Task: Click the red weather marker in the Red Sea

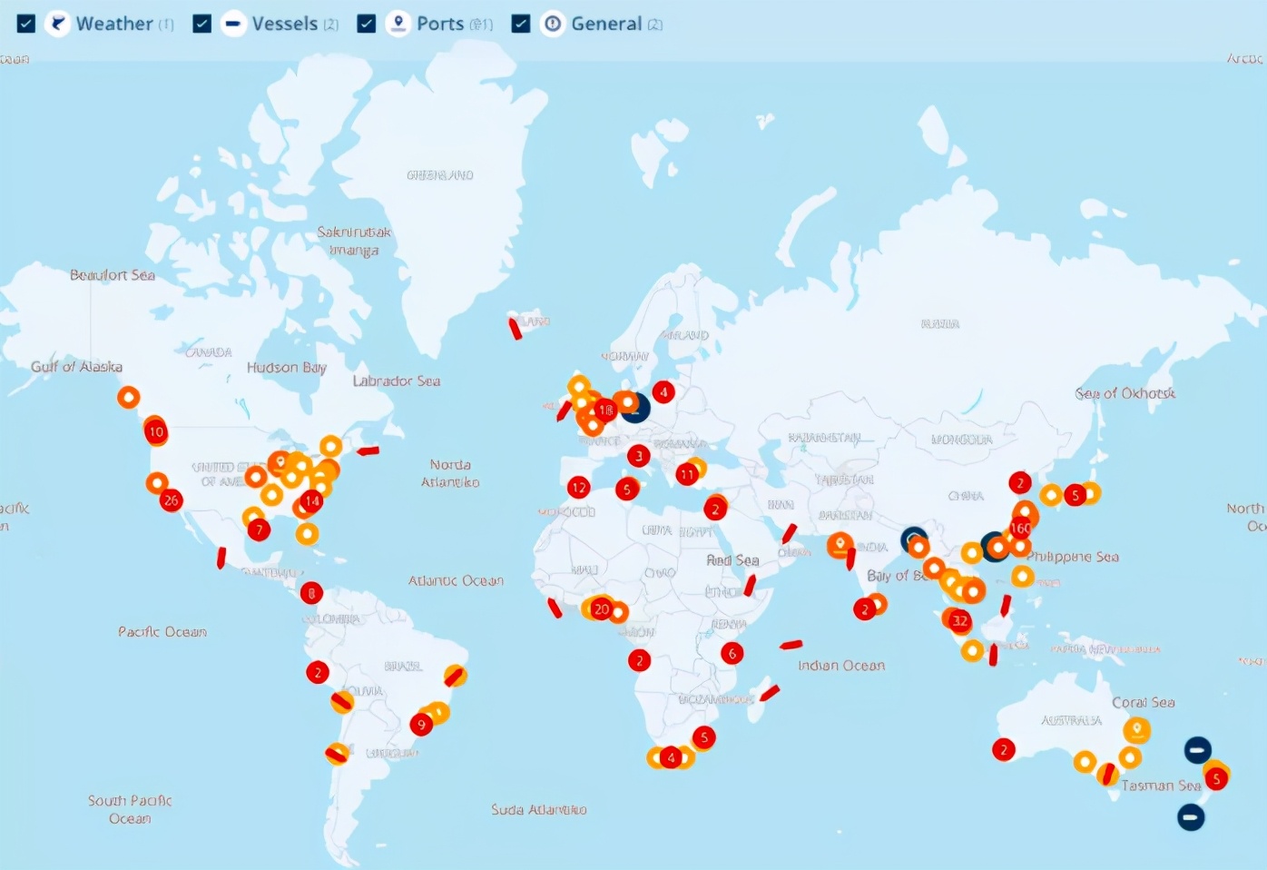Action: pyautogui.click(x=750, y=585)
